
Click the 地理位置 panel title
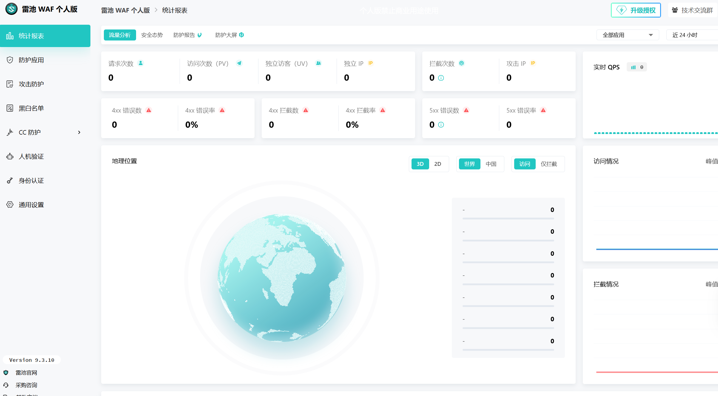tap(124, 161)
